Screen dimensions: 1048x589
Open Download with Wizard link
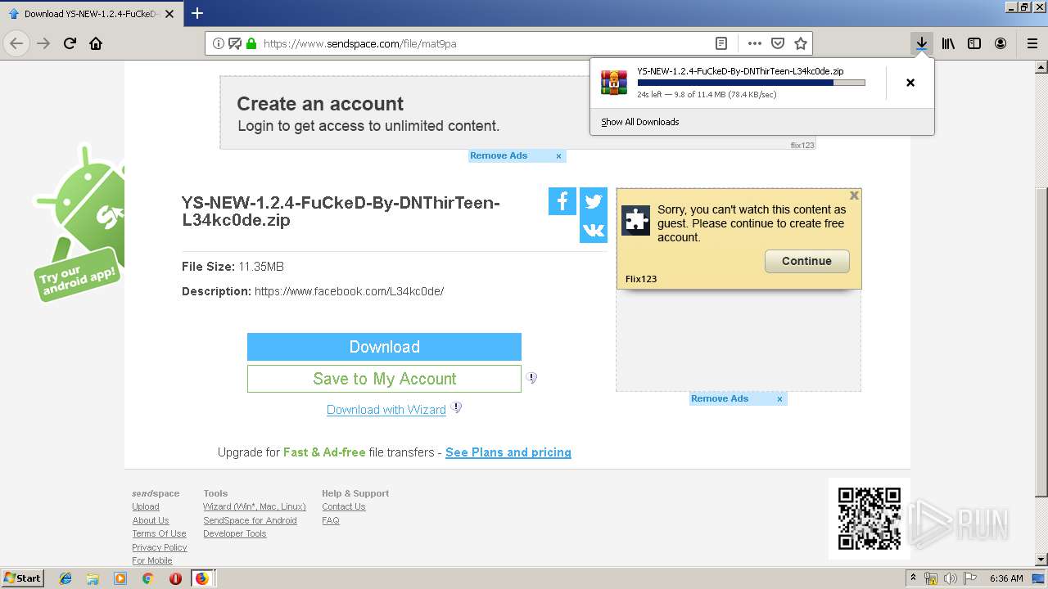tap(386, 410)
